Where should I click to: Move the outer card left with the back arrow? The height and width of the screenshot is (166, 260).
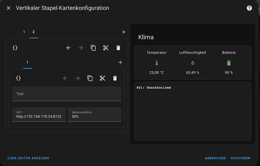[69, 48]
